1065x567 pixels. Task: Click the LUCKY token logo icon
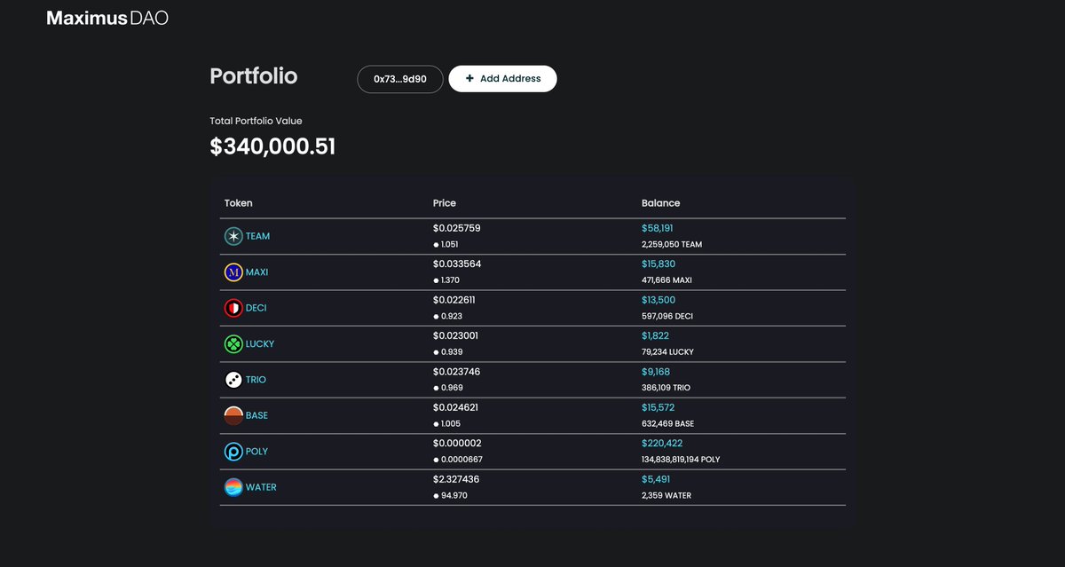pos(232,343)
